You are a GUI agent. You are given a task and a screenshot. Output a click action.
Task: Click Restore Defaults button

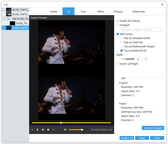point(153,128)
